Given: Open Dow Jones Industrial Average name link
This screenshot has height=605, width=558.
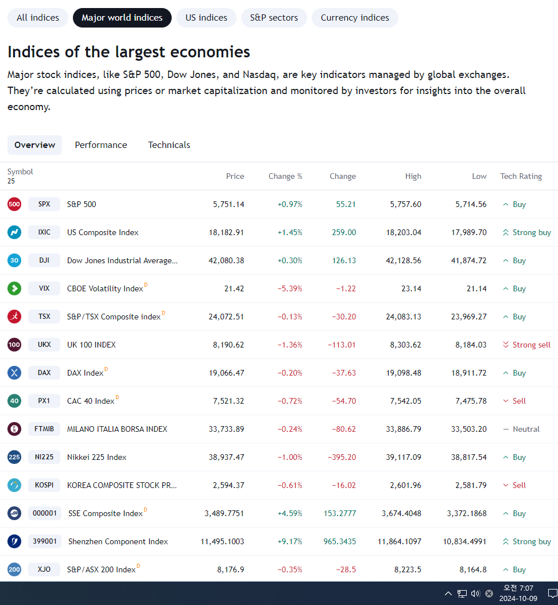Looking at the screenshot, I should (122, 261).
